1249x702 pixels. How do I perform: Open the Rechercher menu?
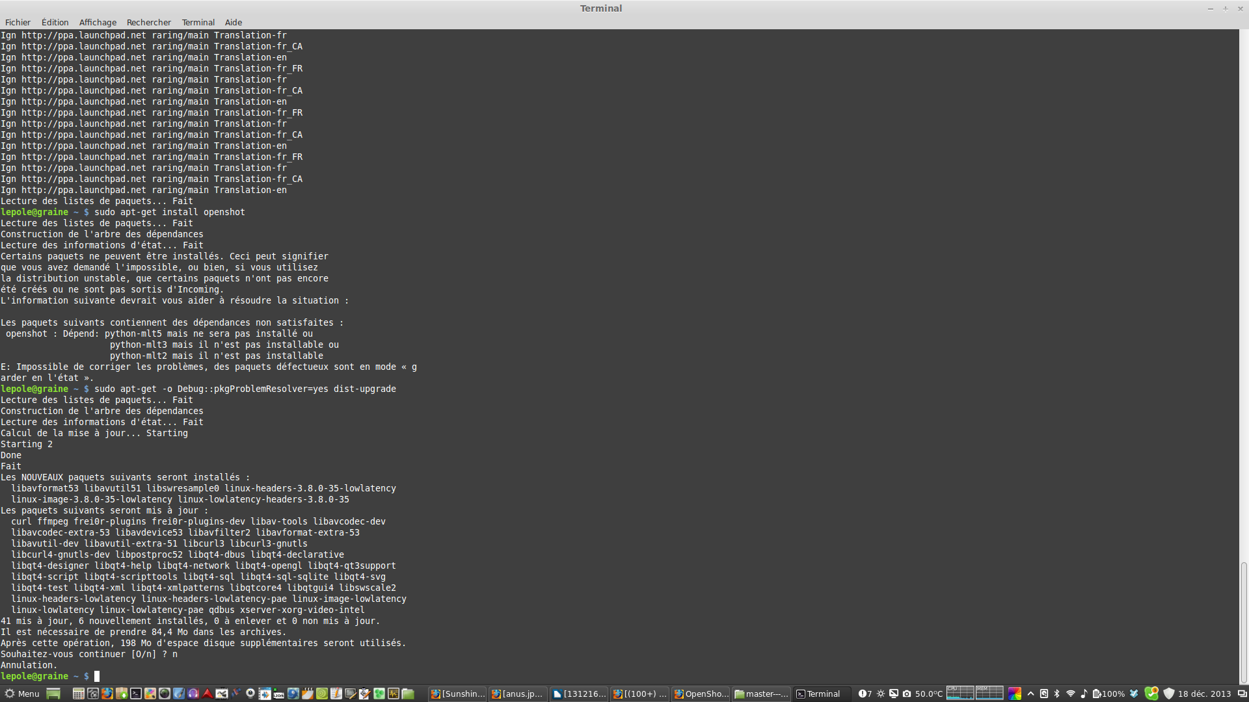pos(148,22)
